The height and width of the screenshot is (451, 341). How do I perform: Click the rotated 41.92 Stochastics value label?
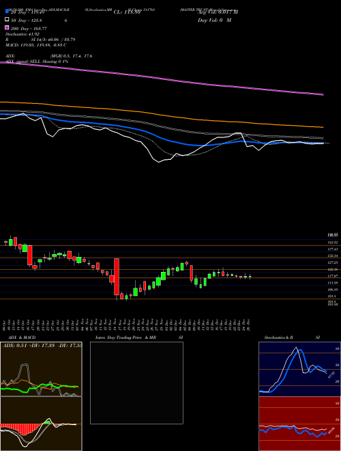tap(331, 375)
